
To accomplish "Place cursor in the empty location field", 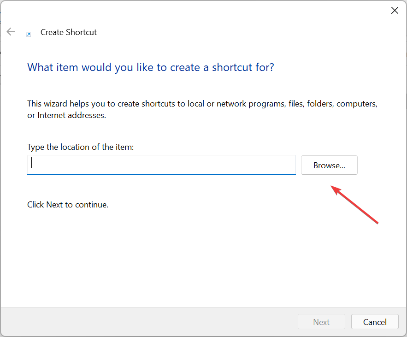I will click(161, 165).
